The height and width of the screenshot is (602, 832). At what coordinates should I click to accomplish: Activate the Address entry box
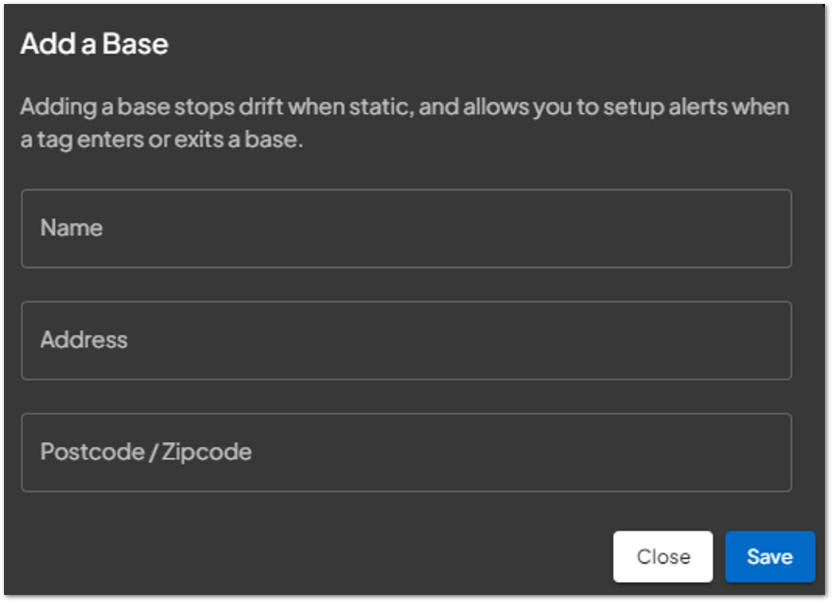(406, 340)
